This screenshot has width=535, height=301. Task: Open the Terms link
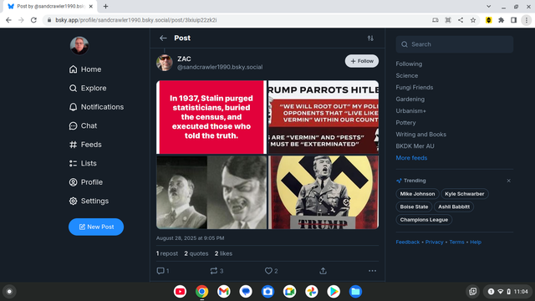coord(456,242)
